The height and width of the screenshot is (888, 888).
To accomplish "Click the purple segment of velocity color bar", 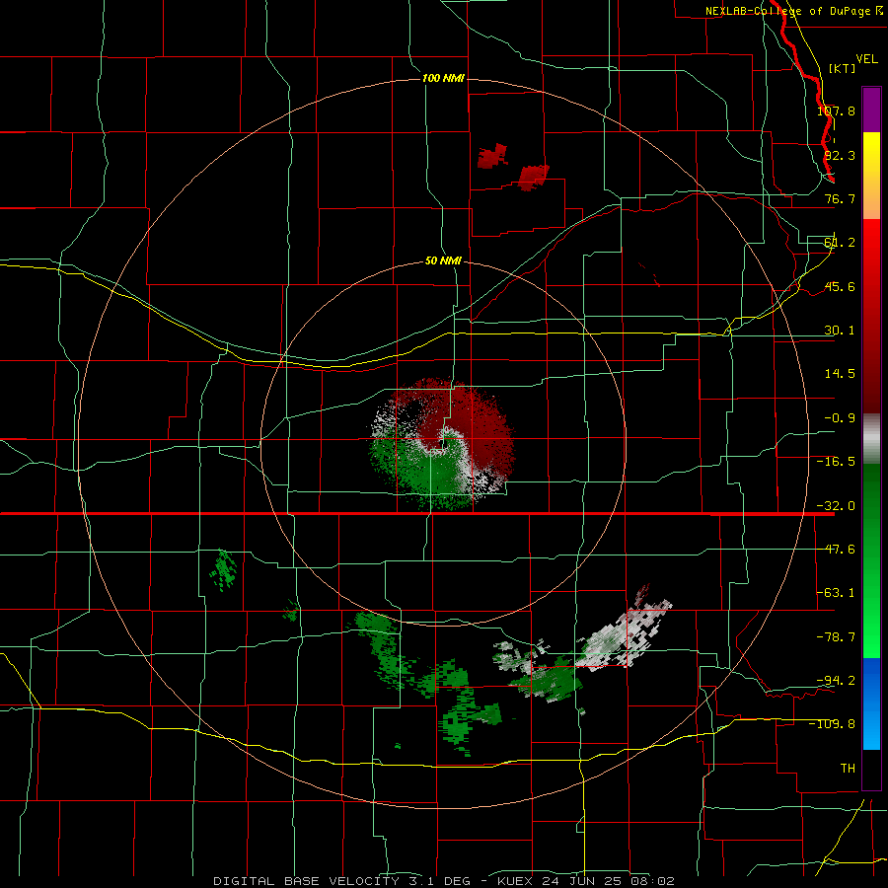I will point(871,110).
